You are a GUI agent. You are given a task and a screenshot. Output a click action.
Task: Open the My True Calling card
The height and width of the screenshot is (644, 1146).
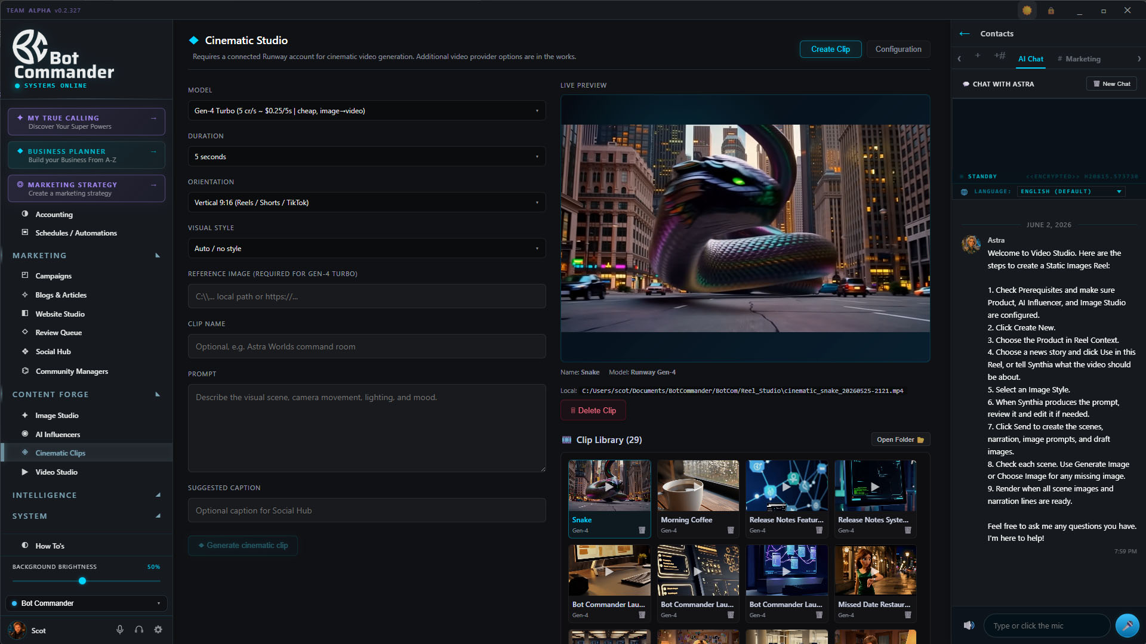pyautogui.click(x=87, y=122)
